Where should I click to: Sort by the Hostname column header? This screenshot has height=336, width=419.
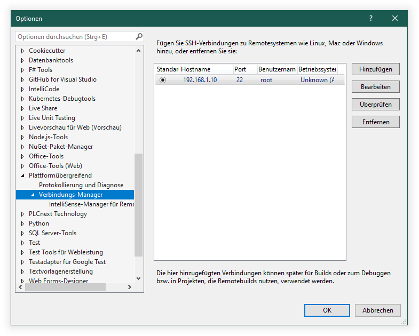click(205, 69)
